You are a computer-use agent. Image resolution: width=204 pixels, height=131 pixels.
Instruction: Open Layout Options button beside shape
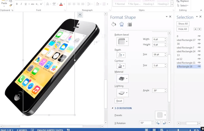click(x=80, y=15)
